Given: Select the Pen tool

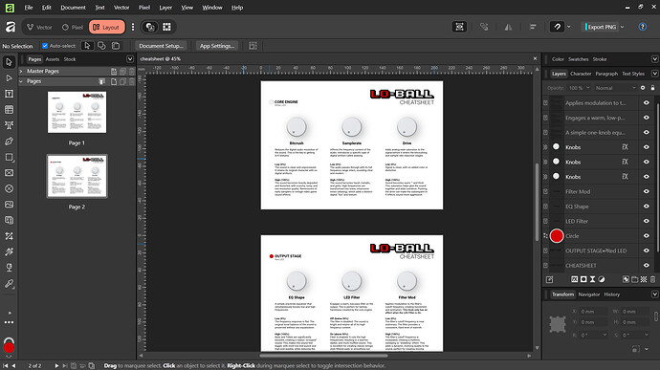Looking at the screenshot, I should coord(9,141).
